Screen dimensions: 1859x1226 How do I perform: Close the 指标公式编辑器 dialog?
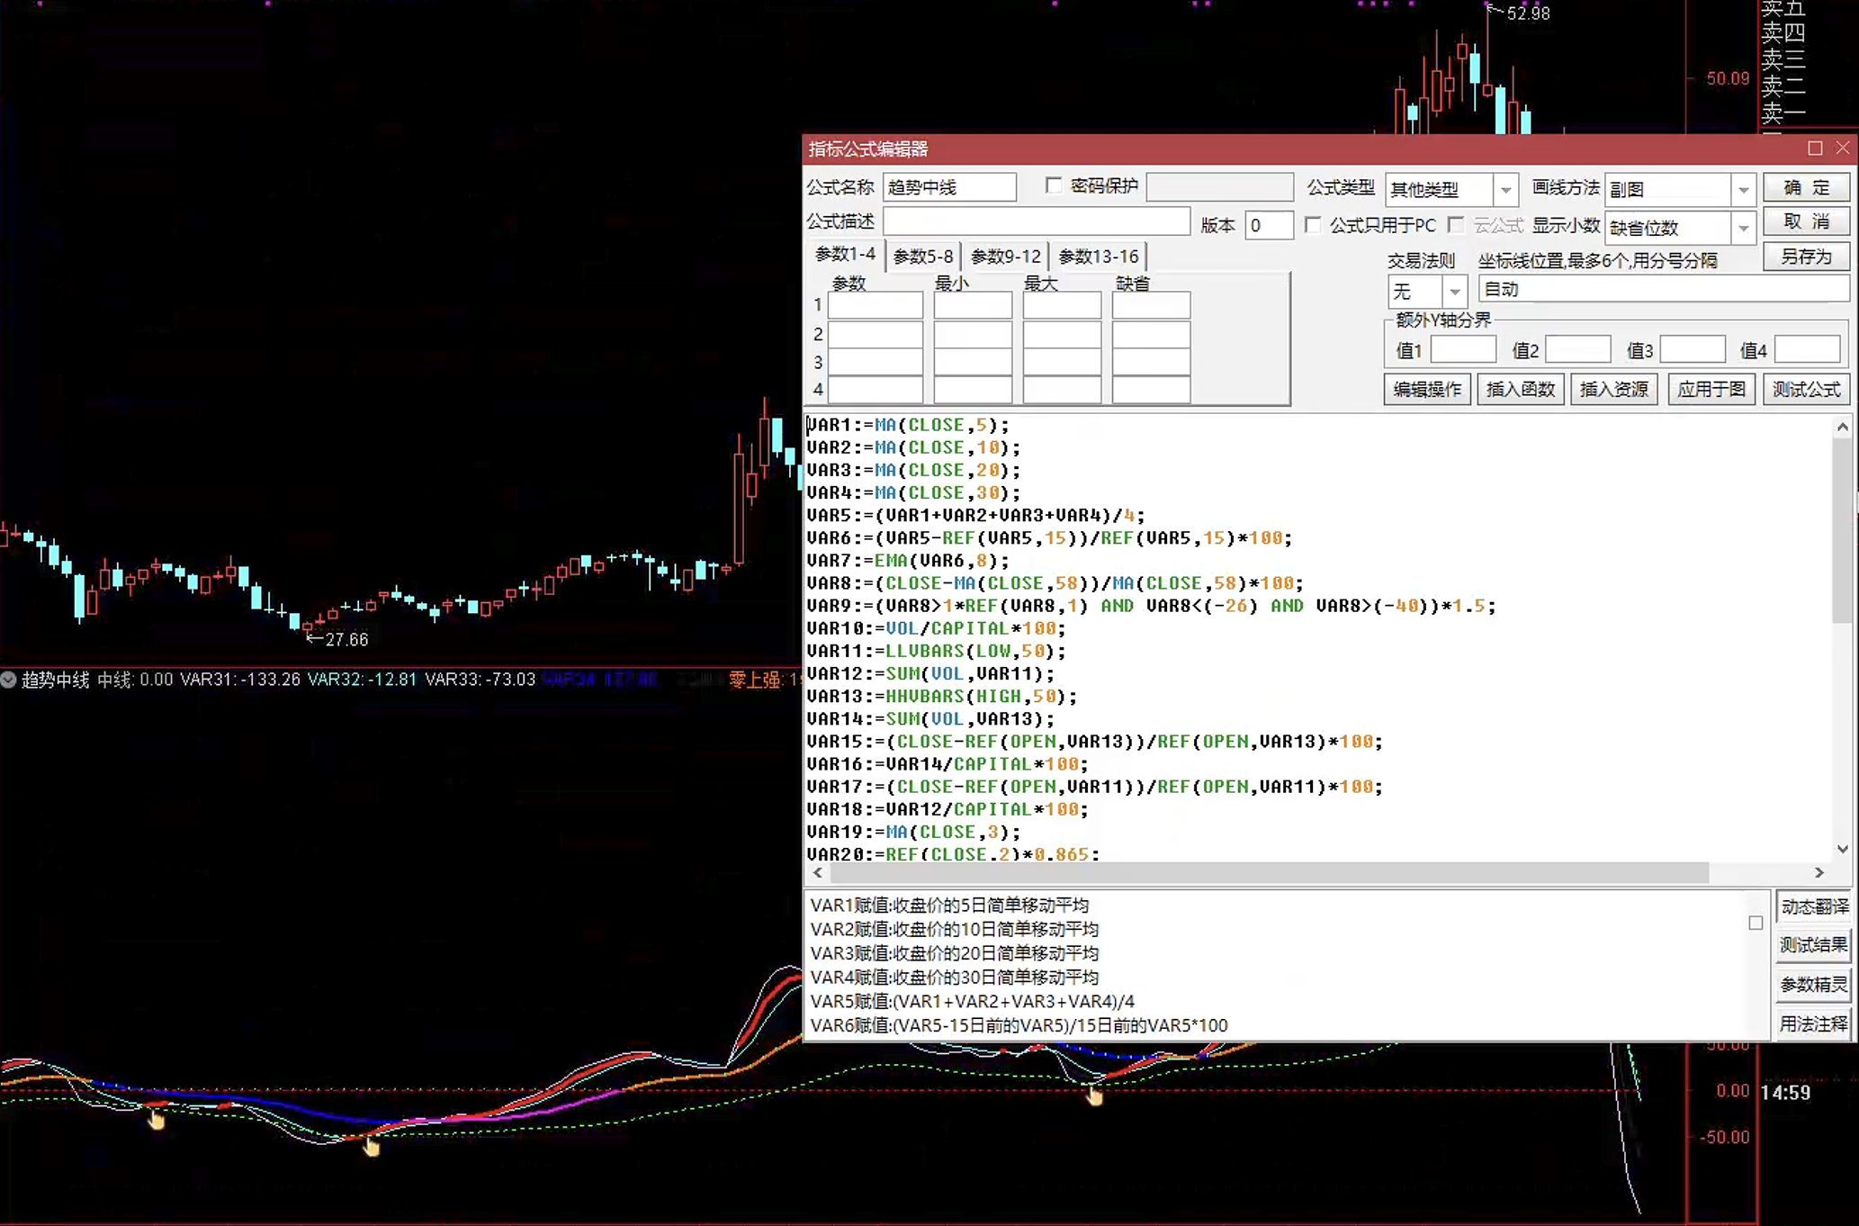[1842, 149]
